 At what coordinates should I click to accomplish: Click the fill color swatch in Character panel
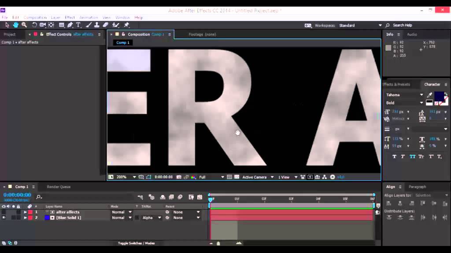point(439,96)
